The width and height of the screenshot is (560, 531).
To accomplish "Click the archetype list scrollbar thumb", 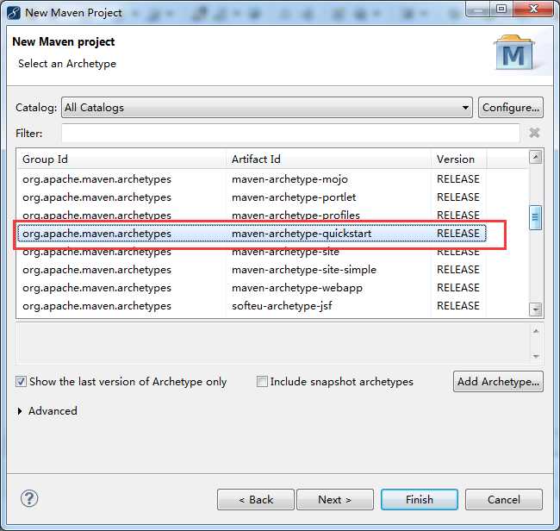I will tap(535, 217).
